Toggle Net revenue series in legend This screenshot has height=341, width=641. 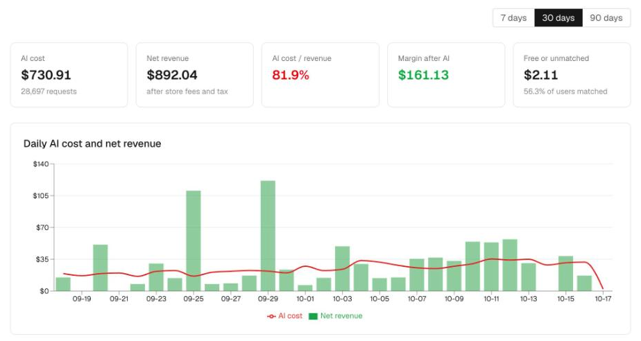[336, 316]
